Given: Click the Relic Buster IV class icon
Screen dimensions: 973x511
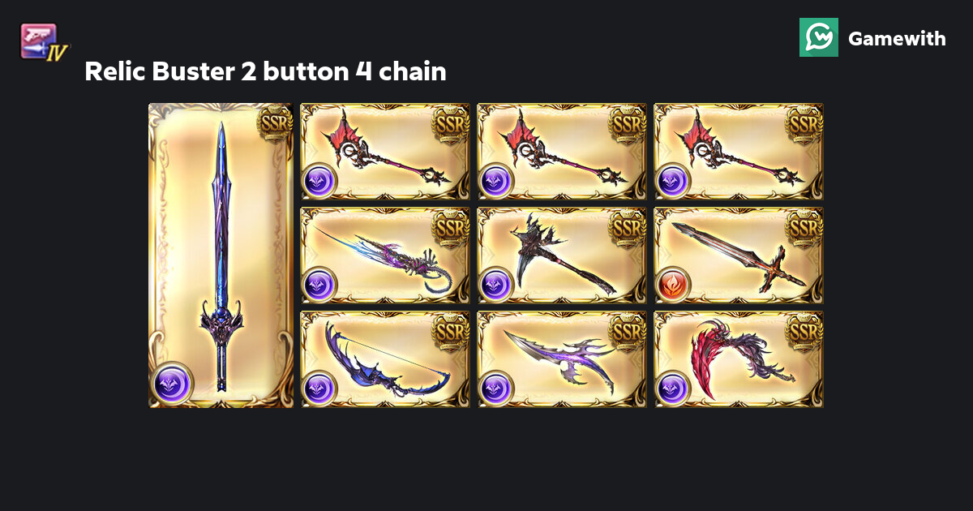Looking at the screenshot, I should pyautogui.click(x=45, y=41).
